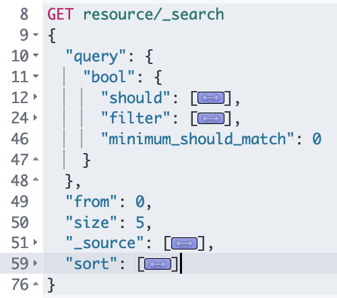337x298 pixels.
Task: Click fold-end arrow at line 76
Action: [x=36, y=284]
